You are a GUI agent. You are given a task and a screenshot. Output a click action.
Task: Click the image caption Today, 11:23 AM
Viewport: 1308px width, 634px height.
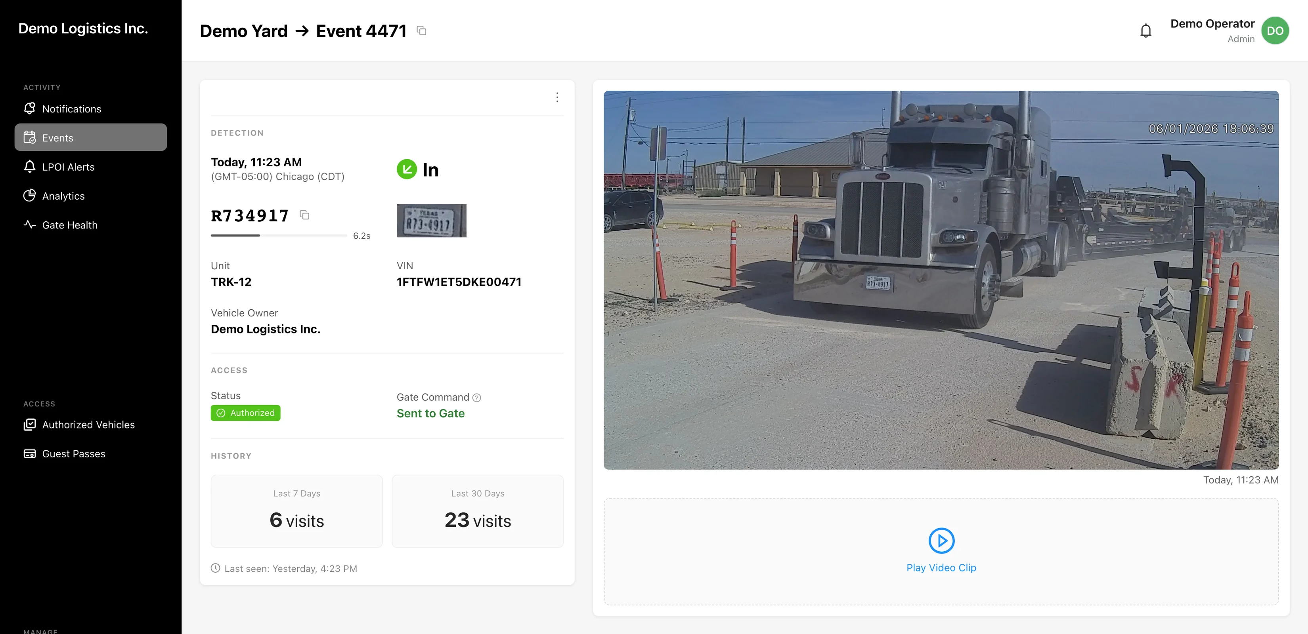click(x=1241, y=480)
